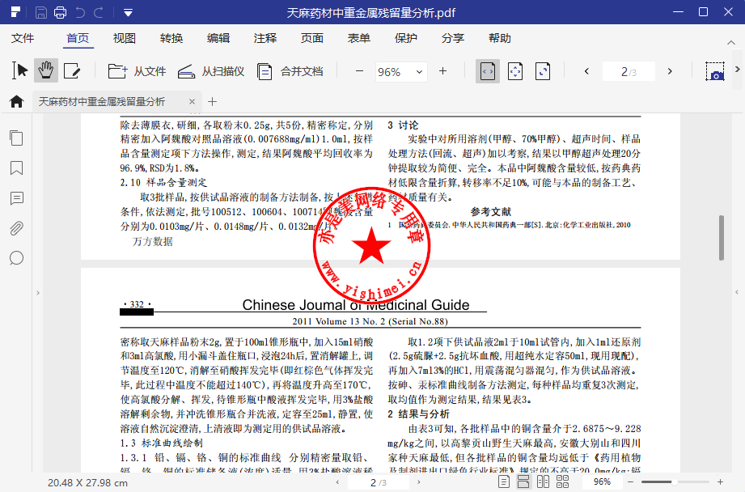This screenshot has height=492, width=745.
Task: Open the 分享 tab
Action: [x=453, y=38]
